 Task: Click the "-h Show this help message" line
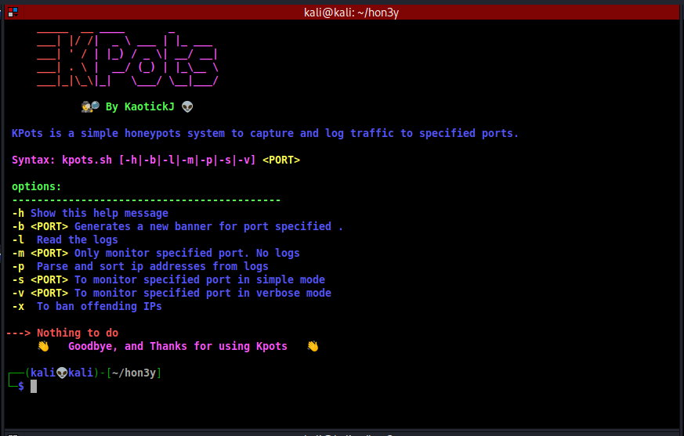coord(90,213)
